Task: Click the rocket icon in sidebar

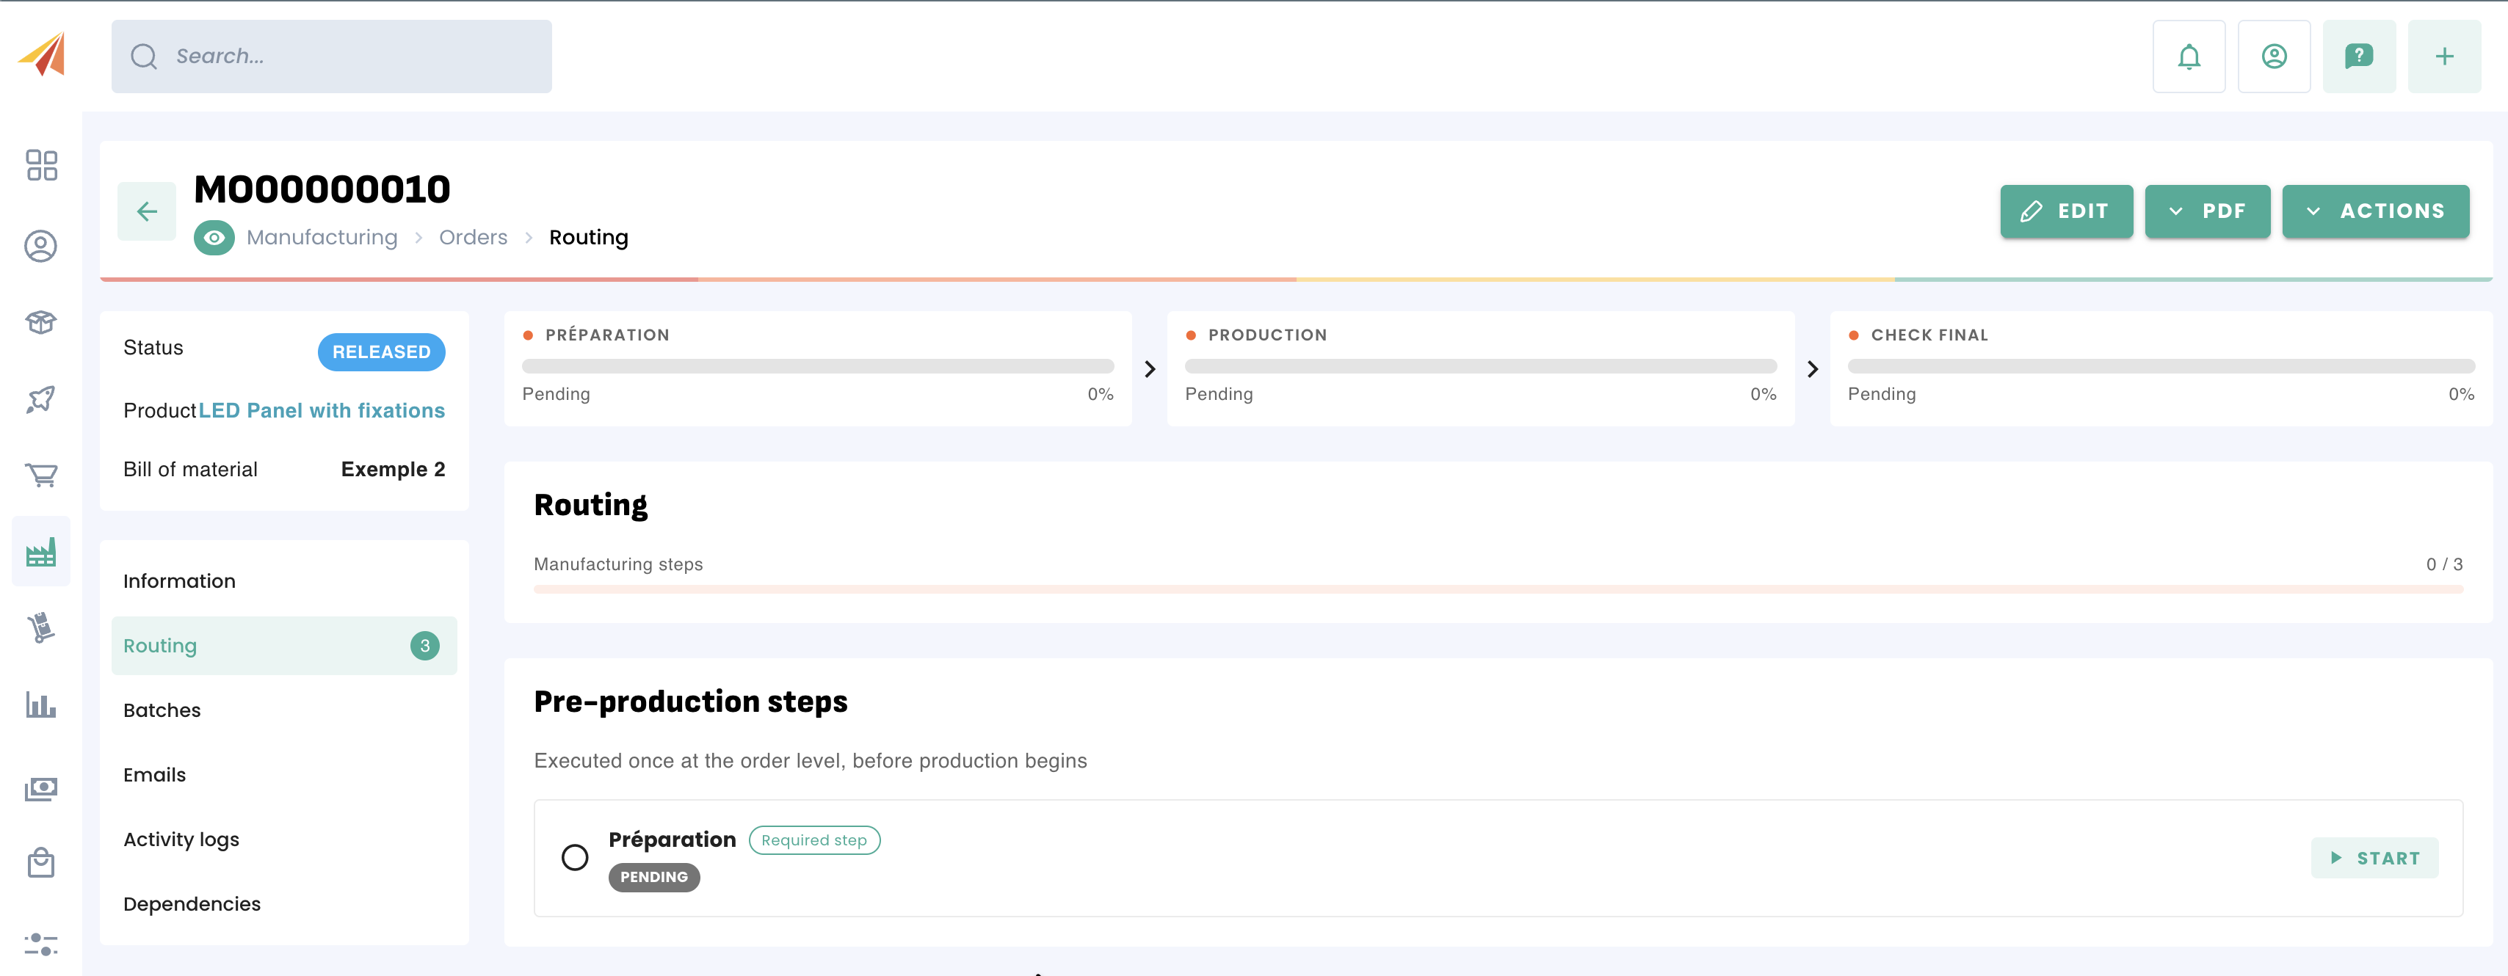Action: tap(41, 399)
